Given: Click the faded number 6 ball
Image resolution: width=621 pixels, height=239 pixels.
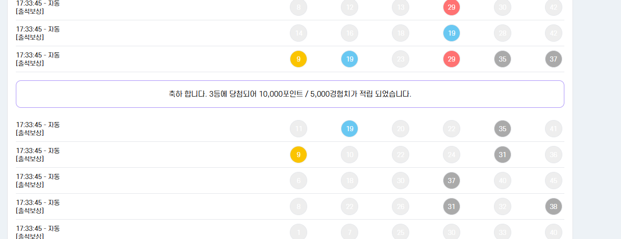Looking at the screenshot, I should tap(299, 181).
